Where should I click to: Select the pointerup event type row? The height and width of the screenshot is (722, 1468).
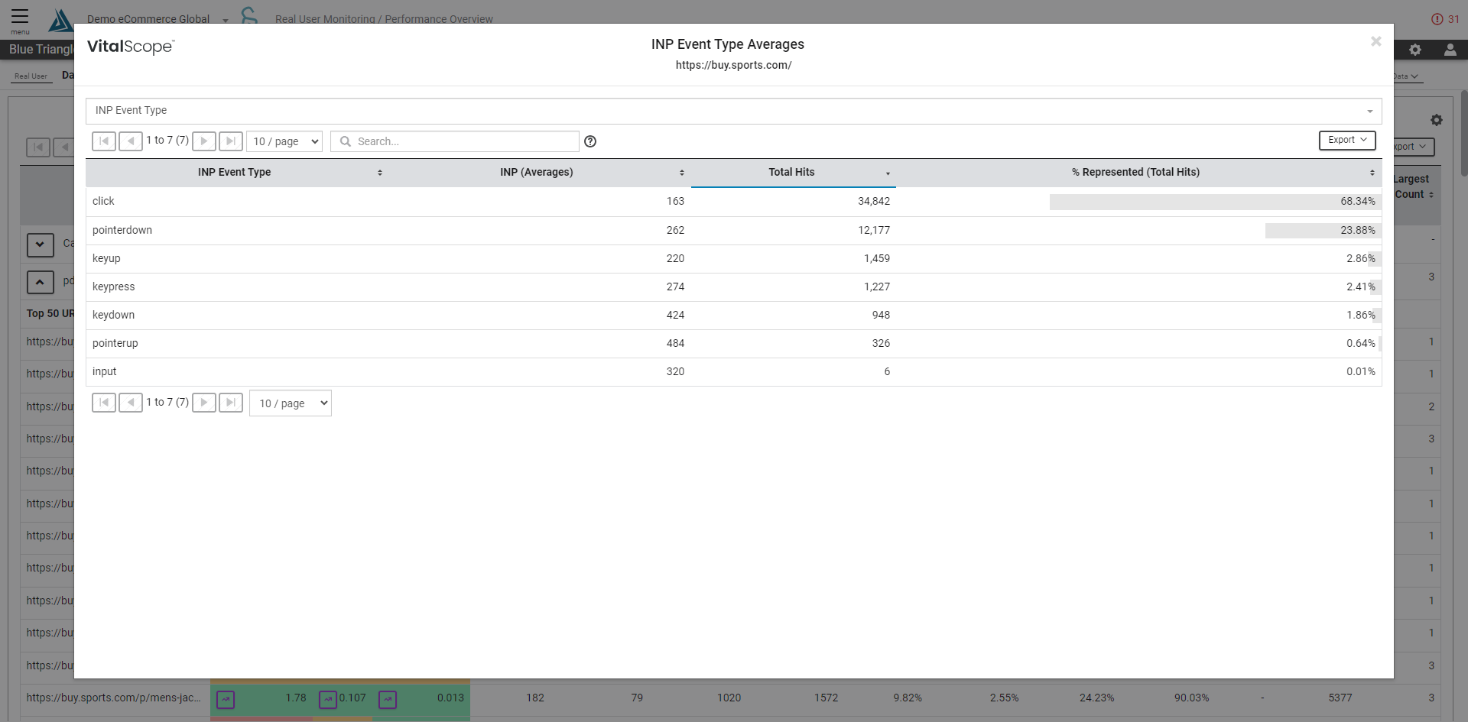coord(734,344)
